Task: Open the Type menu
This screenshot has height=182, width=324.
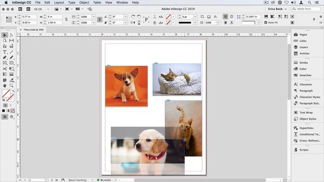Action: [72, 3]
